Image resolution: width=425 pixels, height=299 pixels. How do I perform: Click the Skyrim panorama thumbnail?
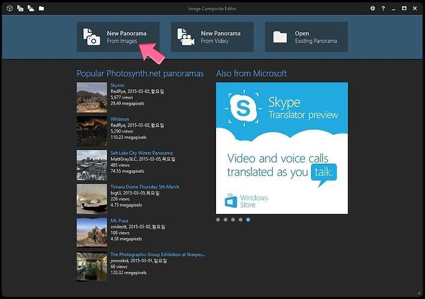92,97
